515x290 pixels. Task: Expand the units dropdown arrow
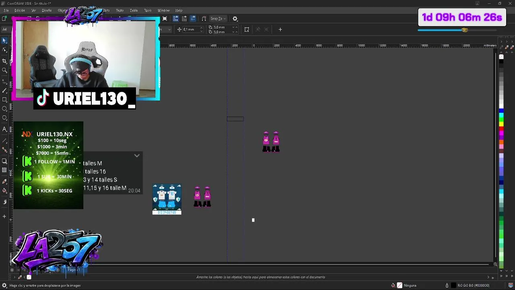169,29
